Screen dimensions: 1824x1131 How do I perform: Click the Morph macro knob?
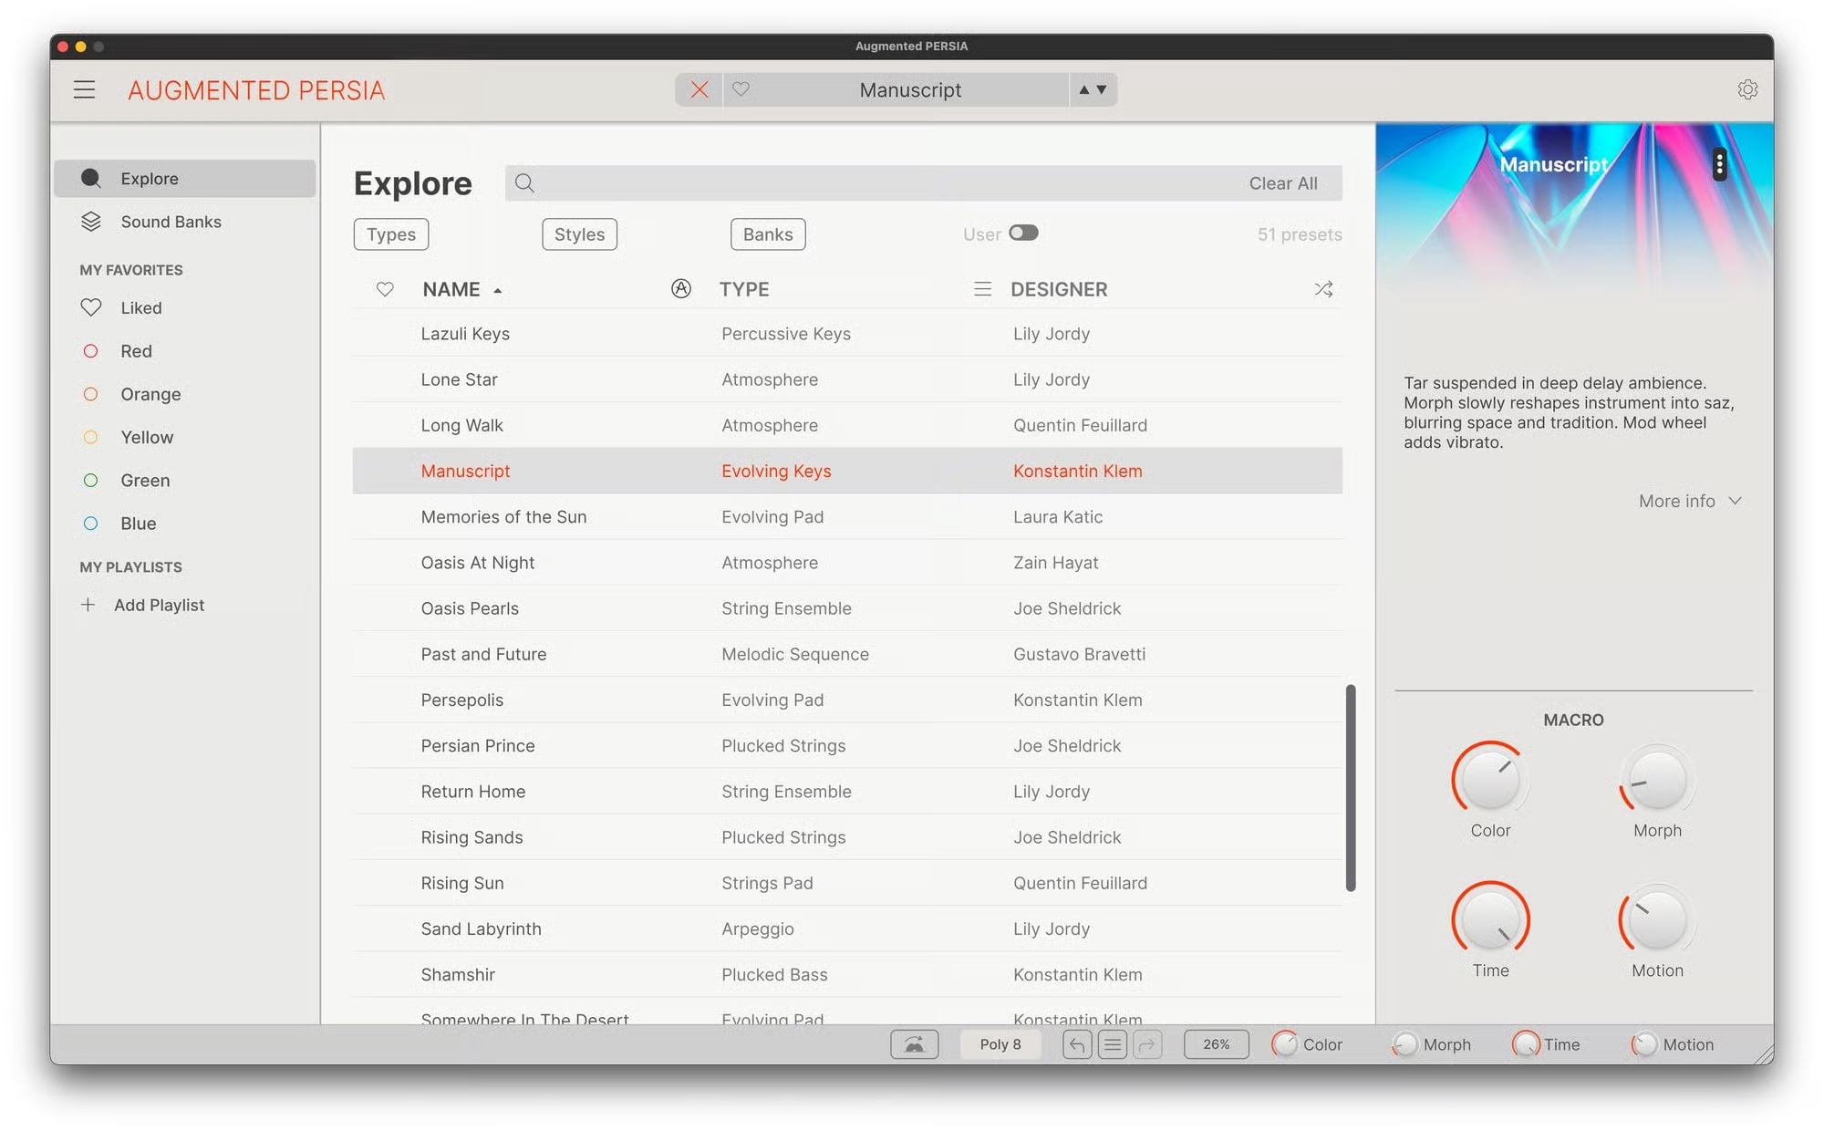pos(1656,781)
